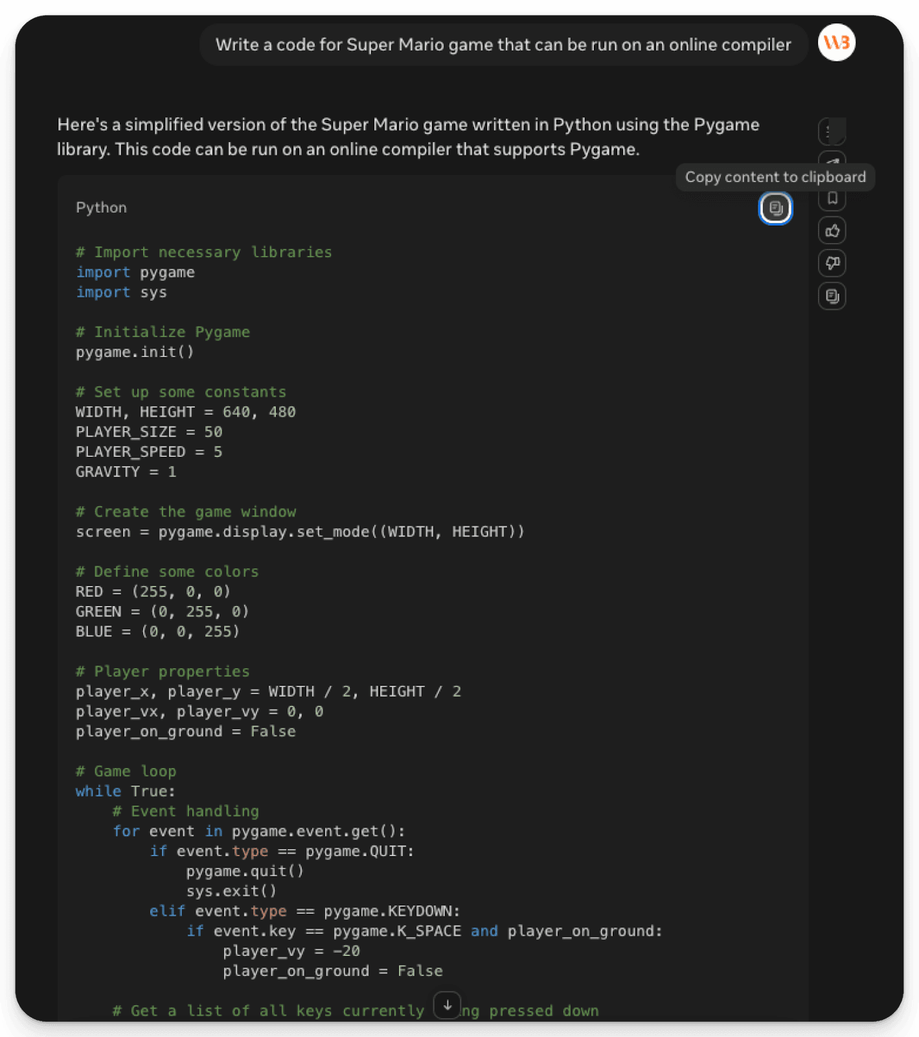Click the response intro paragraph text

tap(408, 137)
